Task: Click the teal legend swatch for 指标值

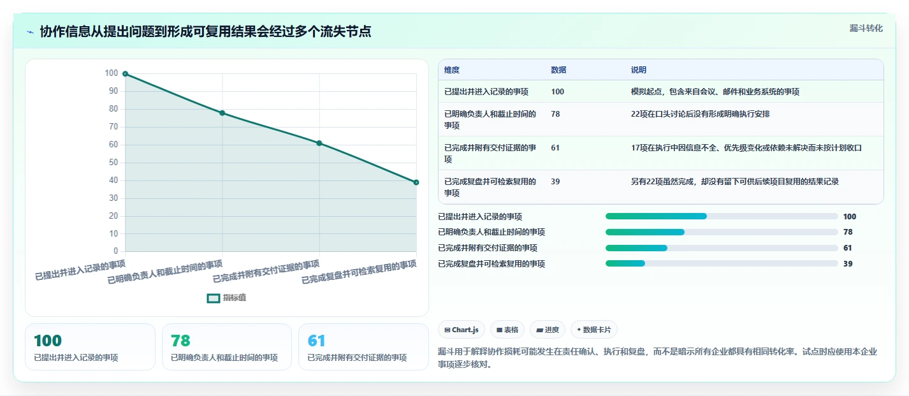Action: 214,298
